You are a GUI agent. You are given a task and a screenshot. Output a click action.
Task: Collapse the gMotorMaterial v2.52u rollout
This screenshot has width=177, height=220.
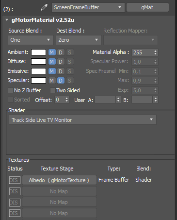[x=7, y=20]
